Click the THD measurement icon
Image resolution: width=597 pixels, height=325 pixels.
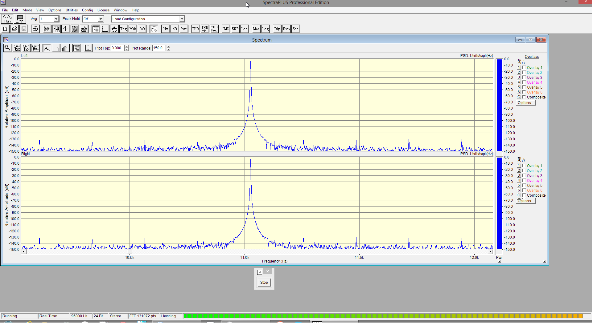(x=196, y=29)
